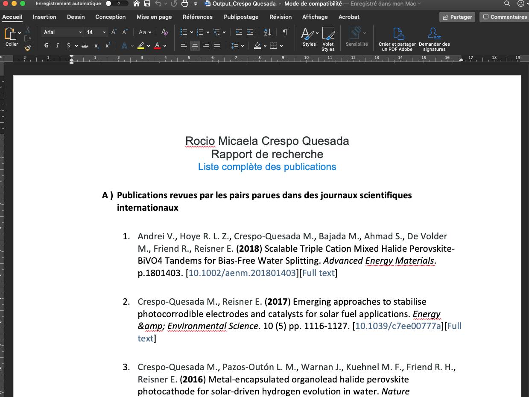Click Créer et partager un PDF Adobe
Screen dimensions: 529x397
click(x=397, y=40)
